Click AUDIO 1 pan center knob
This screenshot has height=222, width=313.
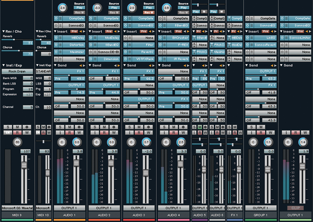pos(62,142)
